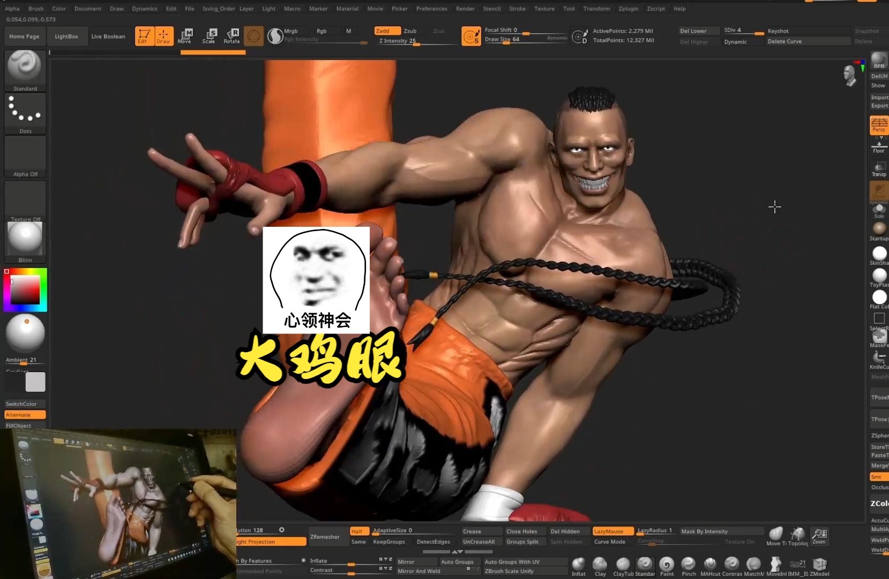889x579 pixels.
Task: Pick the ClayTubes brush icon
Action: point(623,567)
